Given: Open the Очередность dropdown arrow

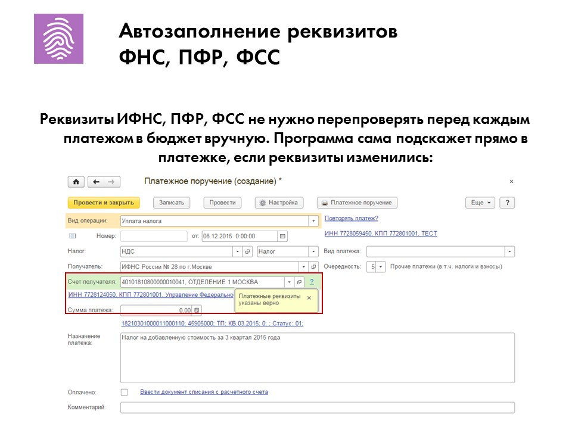Looking at the screenshot, I should point(381,267).
